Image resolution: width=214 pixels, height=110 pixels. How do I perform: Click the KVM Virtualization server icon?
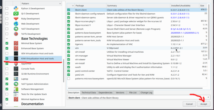(x=16, y=58)
